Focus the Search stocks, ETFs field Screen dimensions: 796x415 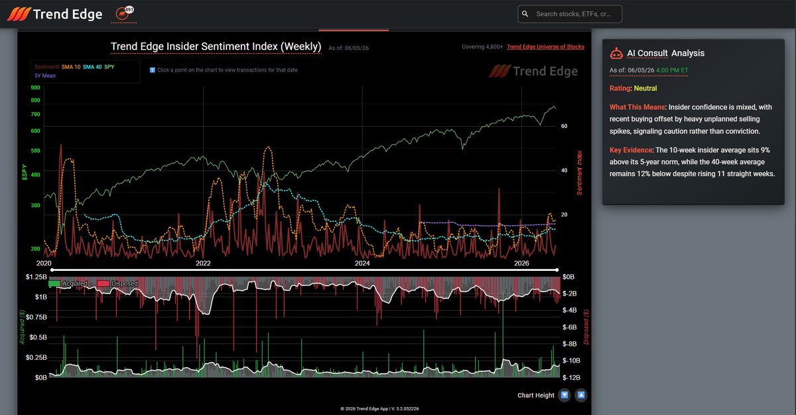[x=570, y=14]
